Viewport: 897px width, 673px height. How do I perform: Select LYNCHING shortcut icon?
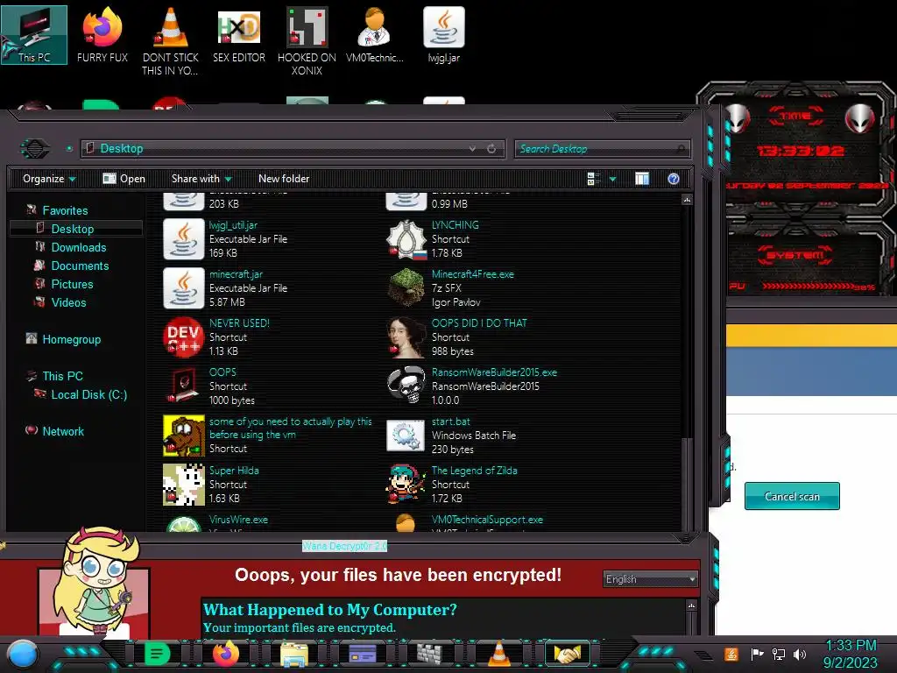tap(406, 239)
